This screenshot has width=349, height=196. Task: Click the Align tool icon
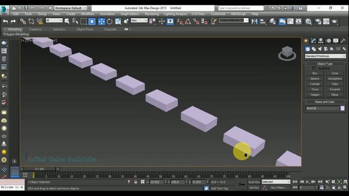pyautogui.click(x=263, y=21)
